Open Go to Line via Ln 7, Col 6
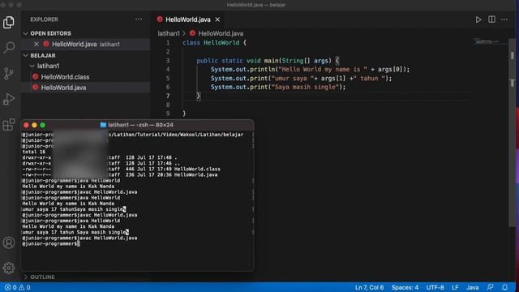Viewport: 519px width, 292px height. coord(369,287)
